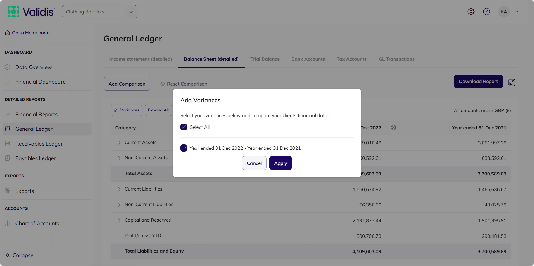534x266 pixels.
Task: Click the Download Report button
Action: point(478,81)
